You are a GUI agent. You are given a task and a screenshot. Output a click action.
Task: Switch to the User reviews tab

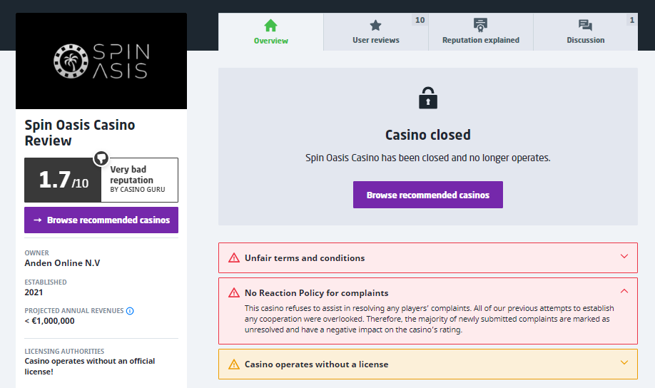coord(376,33)
